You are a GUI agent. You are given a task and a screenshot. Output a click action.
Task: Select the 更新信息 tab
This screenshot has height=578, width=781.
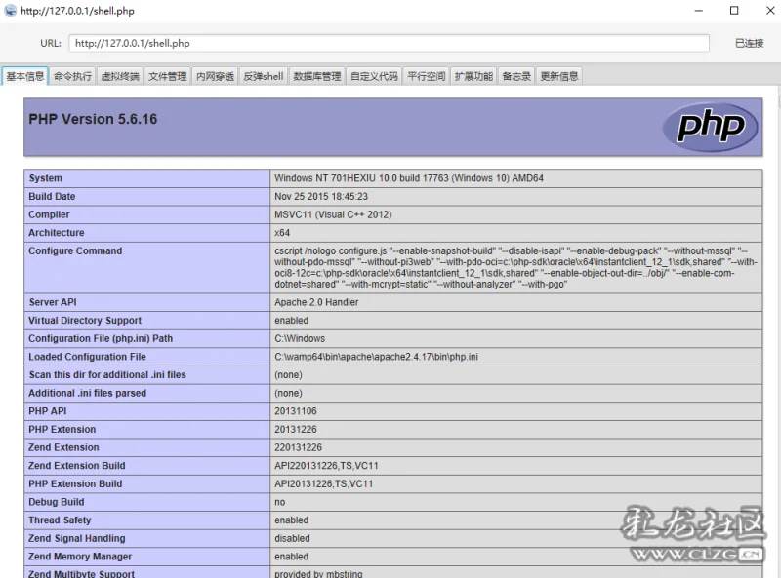(559, 76)
